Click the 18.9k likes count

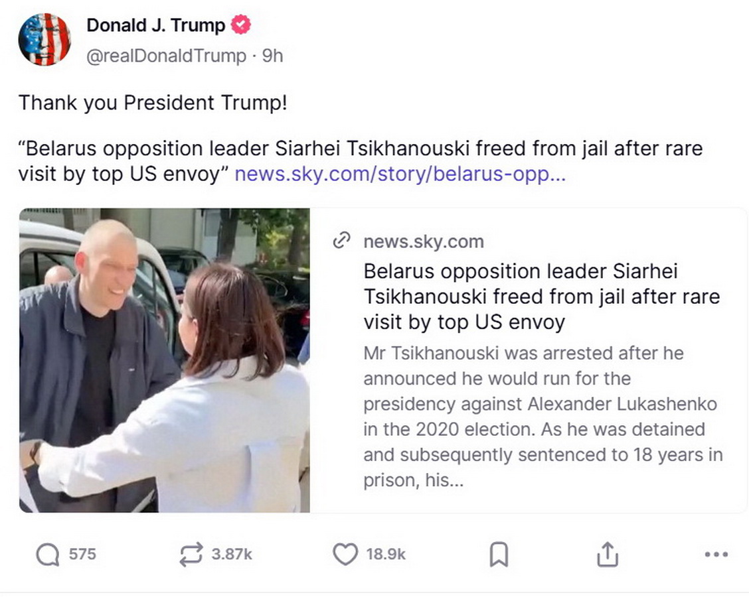click(386, 554)
